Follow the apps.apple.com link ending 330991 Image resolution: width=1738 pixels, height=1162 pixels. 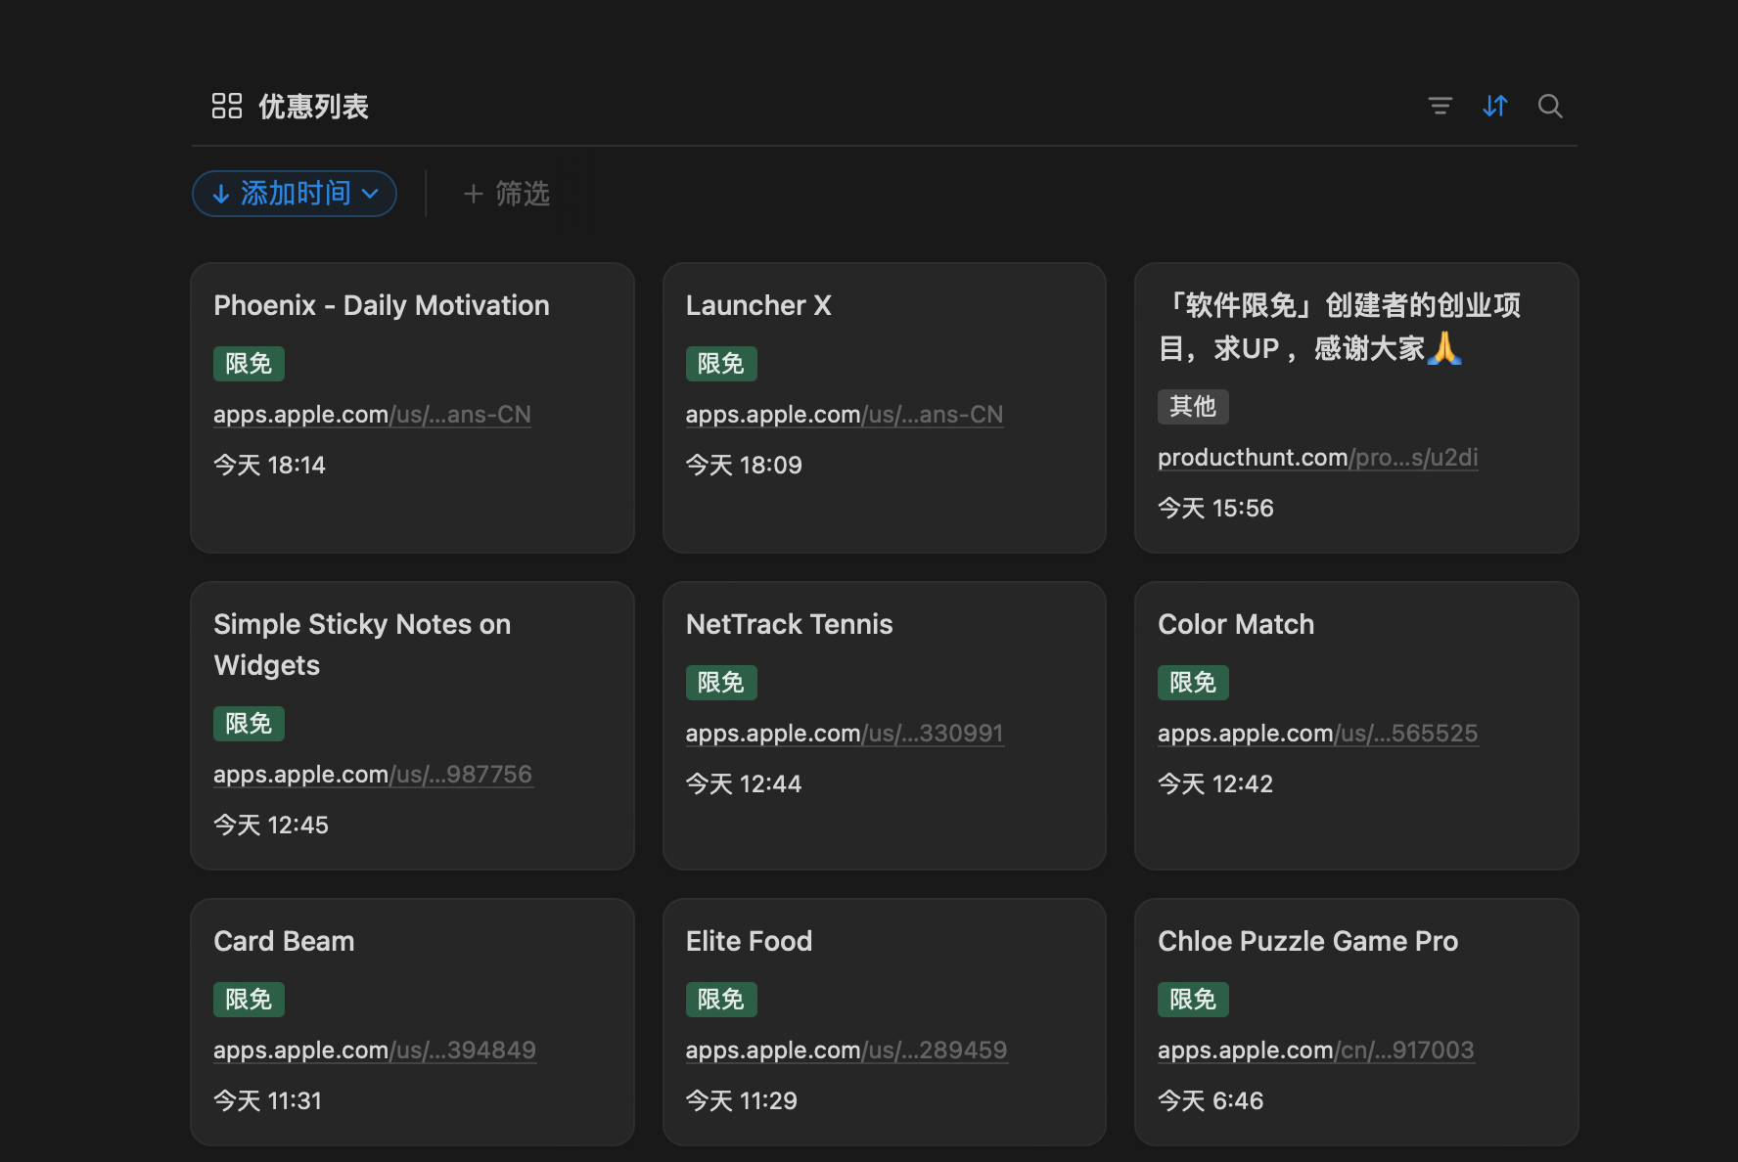point(844,734)
